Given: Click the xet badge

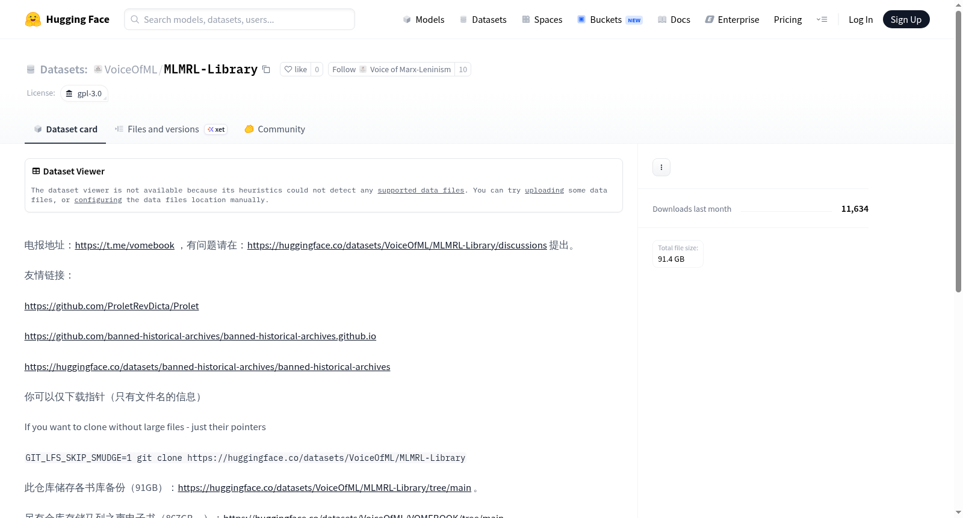Looking at the screenshot, I should point(216,129).
